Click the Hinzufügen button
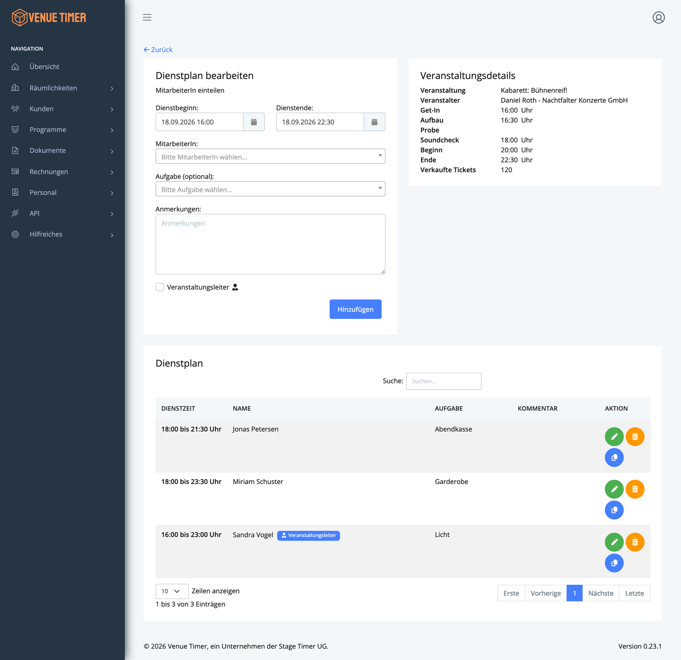The image size is (681, 660). tap(356, 309)
